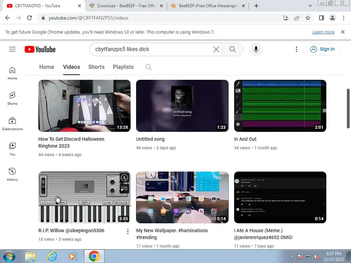The width and height of the screenshot is (351, 263).
Task: Click the page vertical scrollbar thumb
Action: click(348, 109)
